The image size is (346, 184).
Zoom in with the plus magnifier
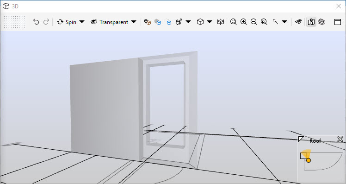pyautogui.click(x=244, y=22)
